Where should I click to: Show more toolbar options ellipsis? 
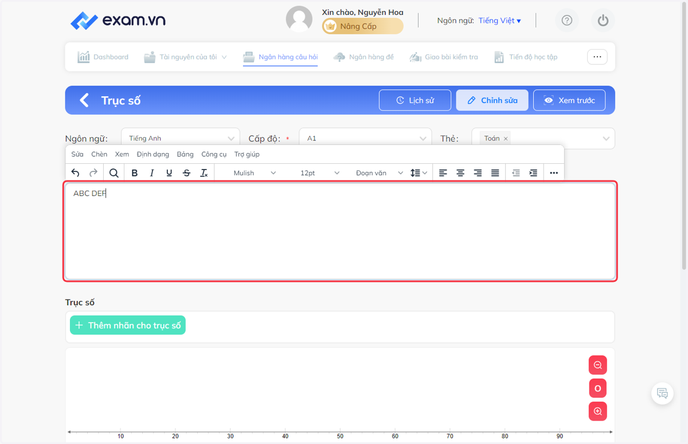(553, 172)
